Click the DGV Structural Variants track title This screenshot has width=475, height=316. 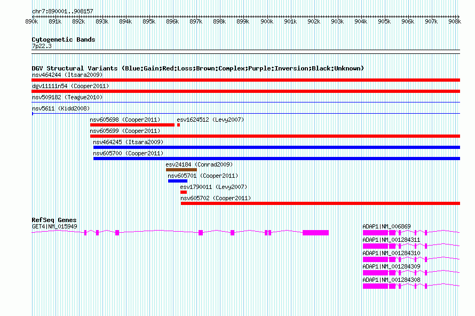click(x=198, y=68)
